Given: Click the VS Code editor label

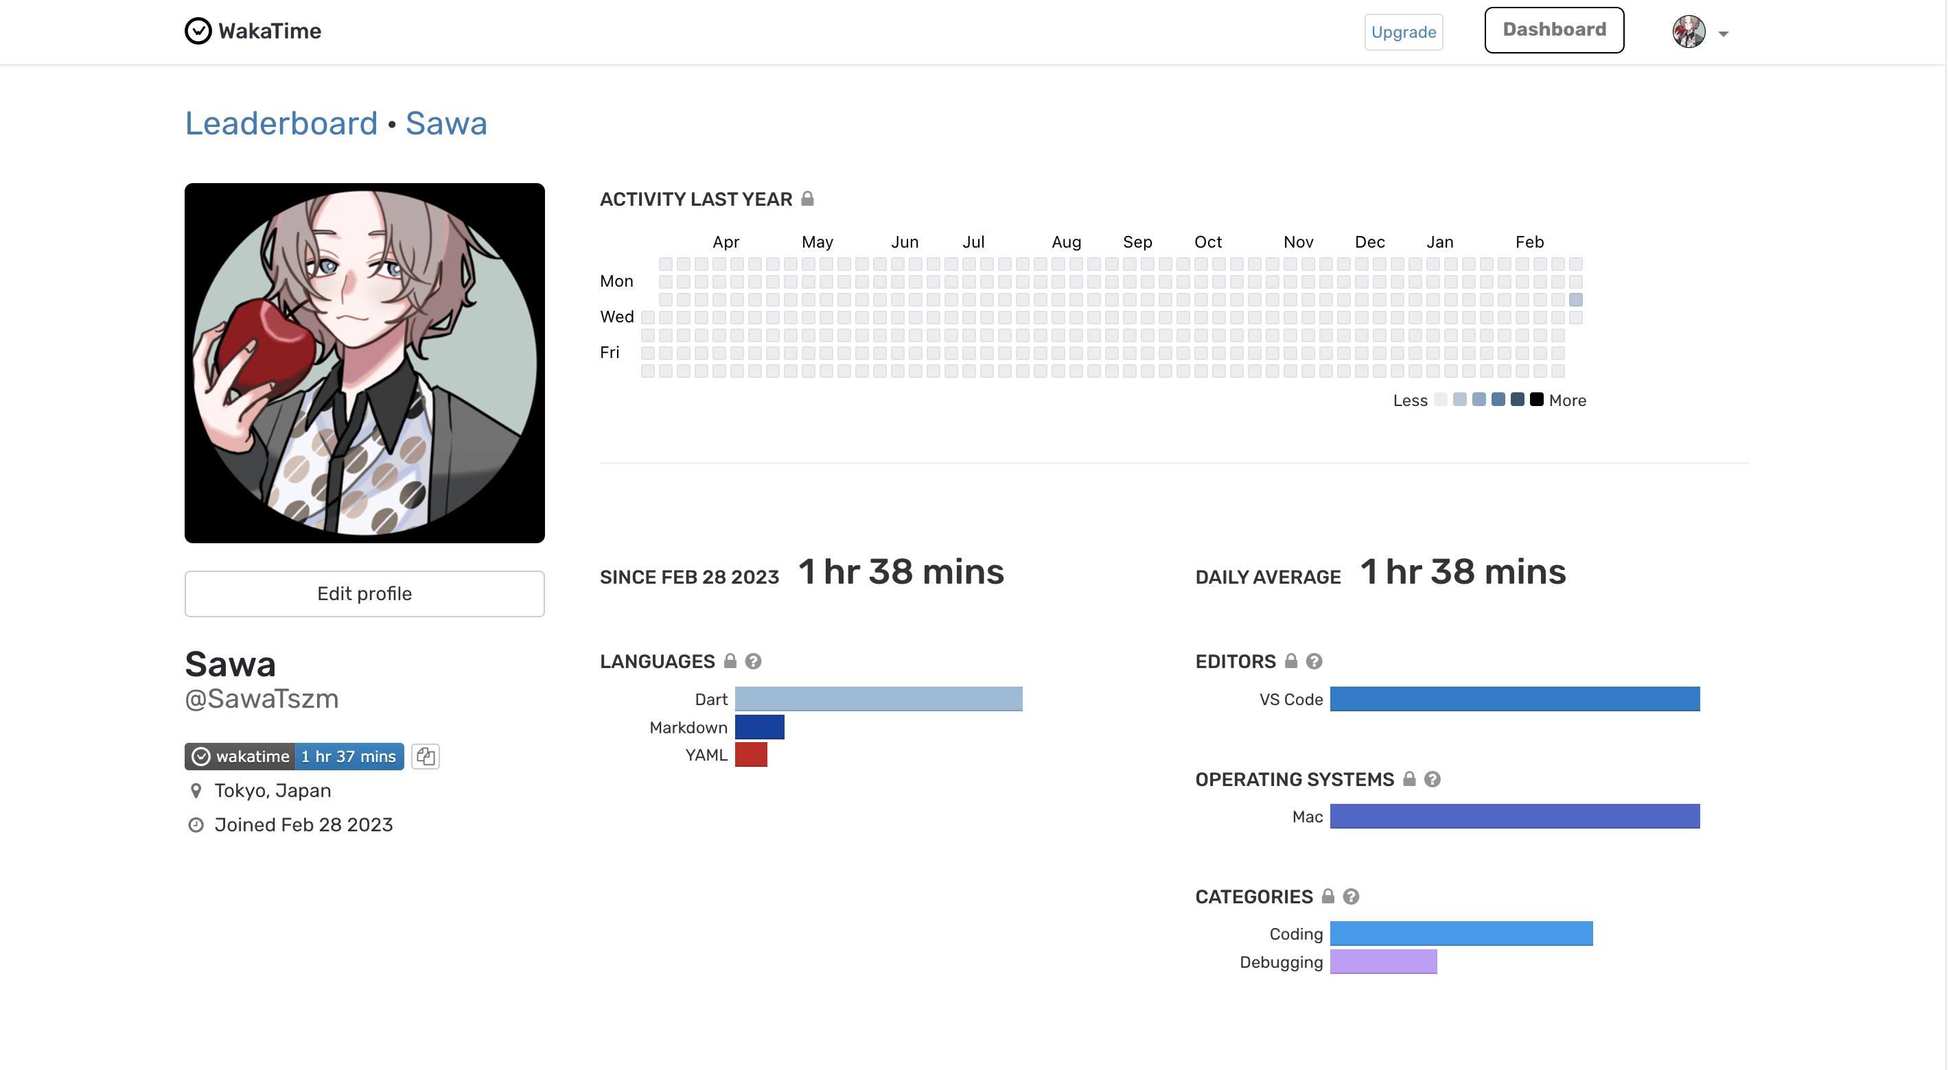Looking at the screenshot, I should tap(1292, 700).
